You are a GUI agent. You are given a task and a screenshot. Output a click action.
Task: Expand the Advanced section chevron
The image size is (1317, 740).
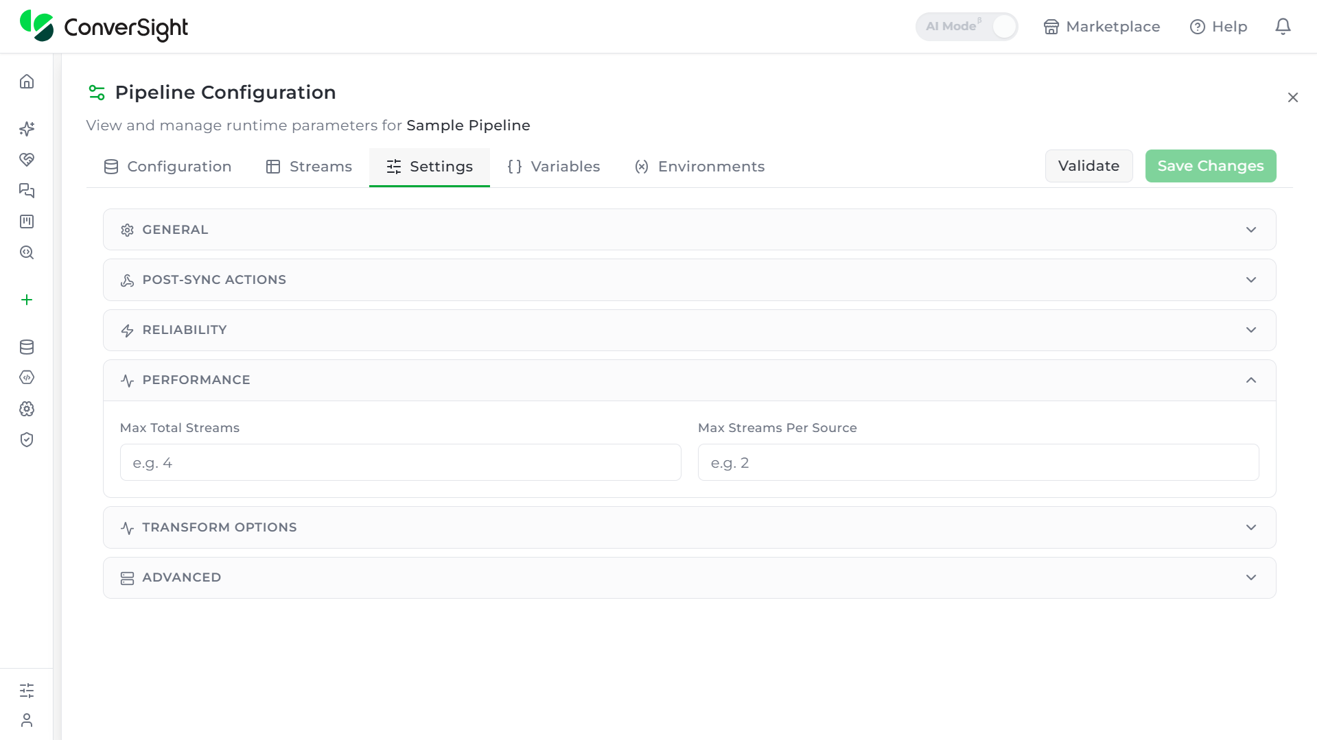click(1251, 577)
